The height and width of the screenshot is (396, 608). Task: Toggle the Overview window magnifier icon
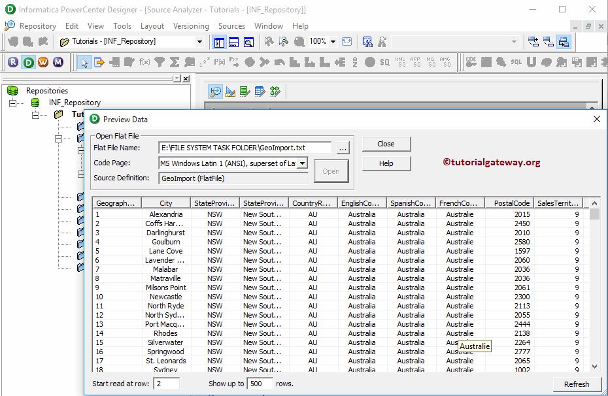[248, 42]
